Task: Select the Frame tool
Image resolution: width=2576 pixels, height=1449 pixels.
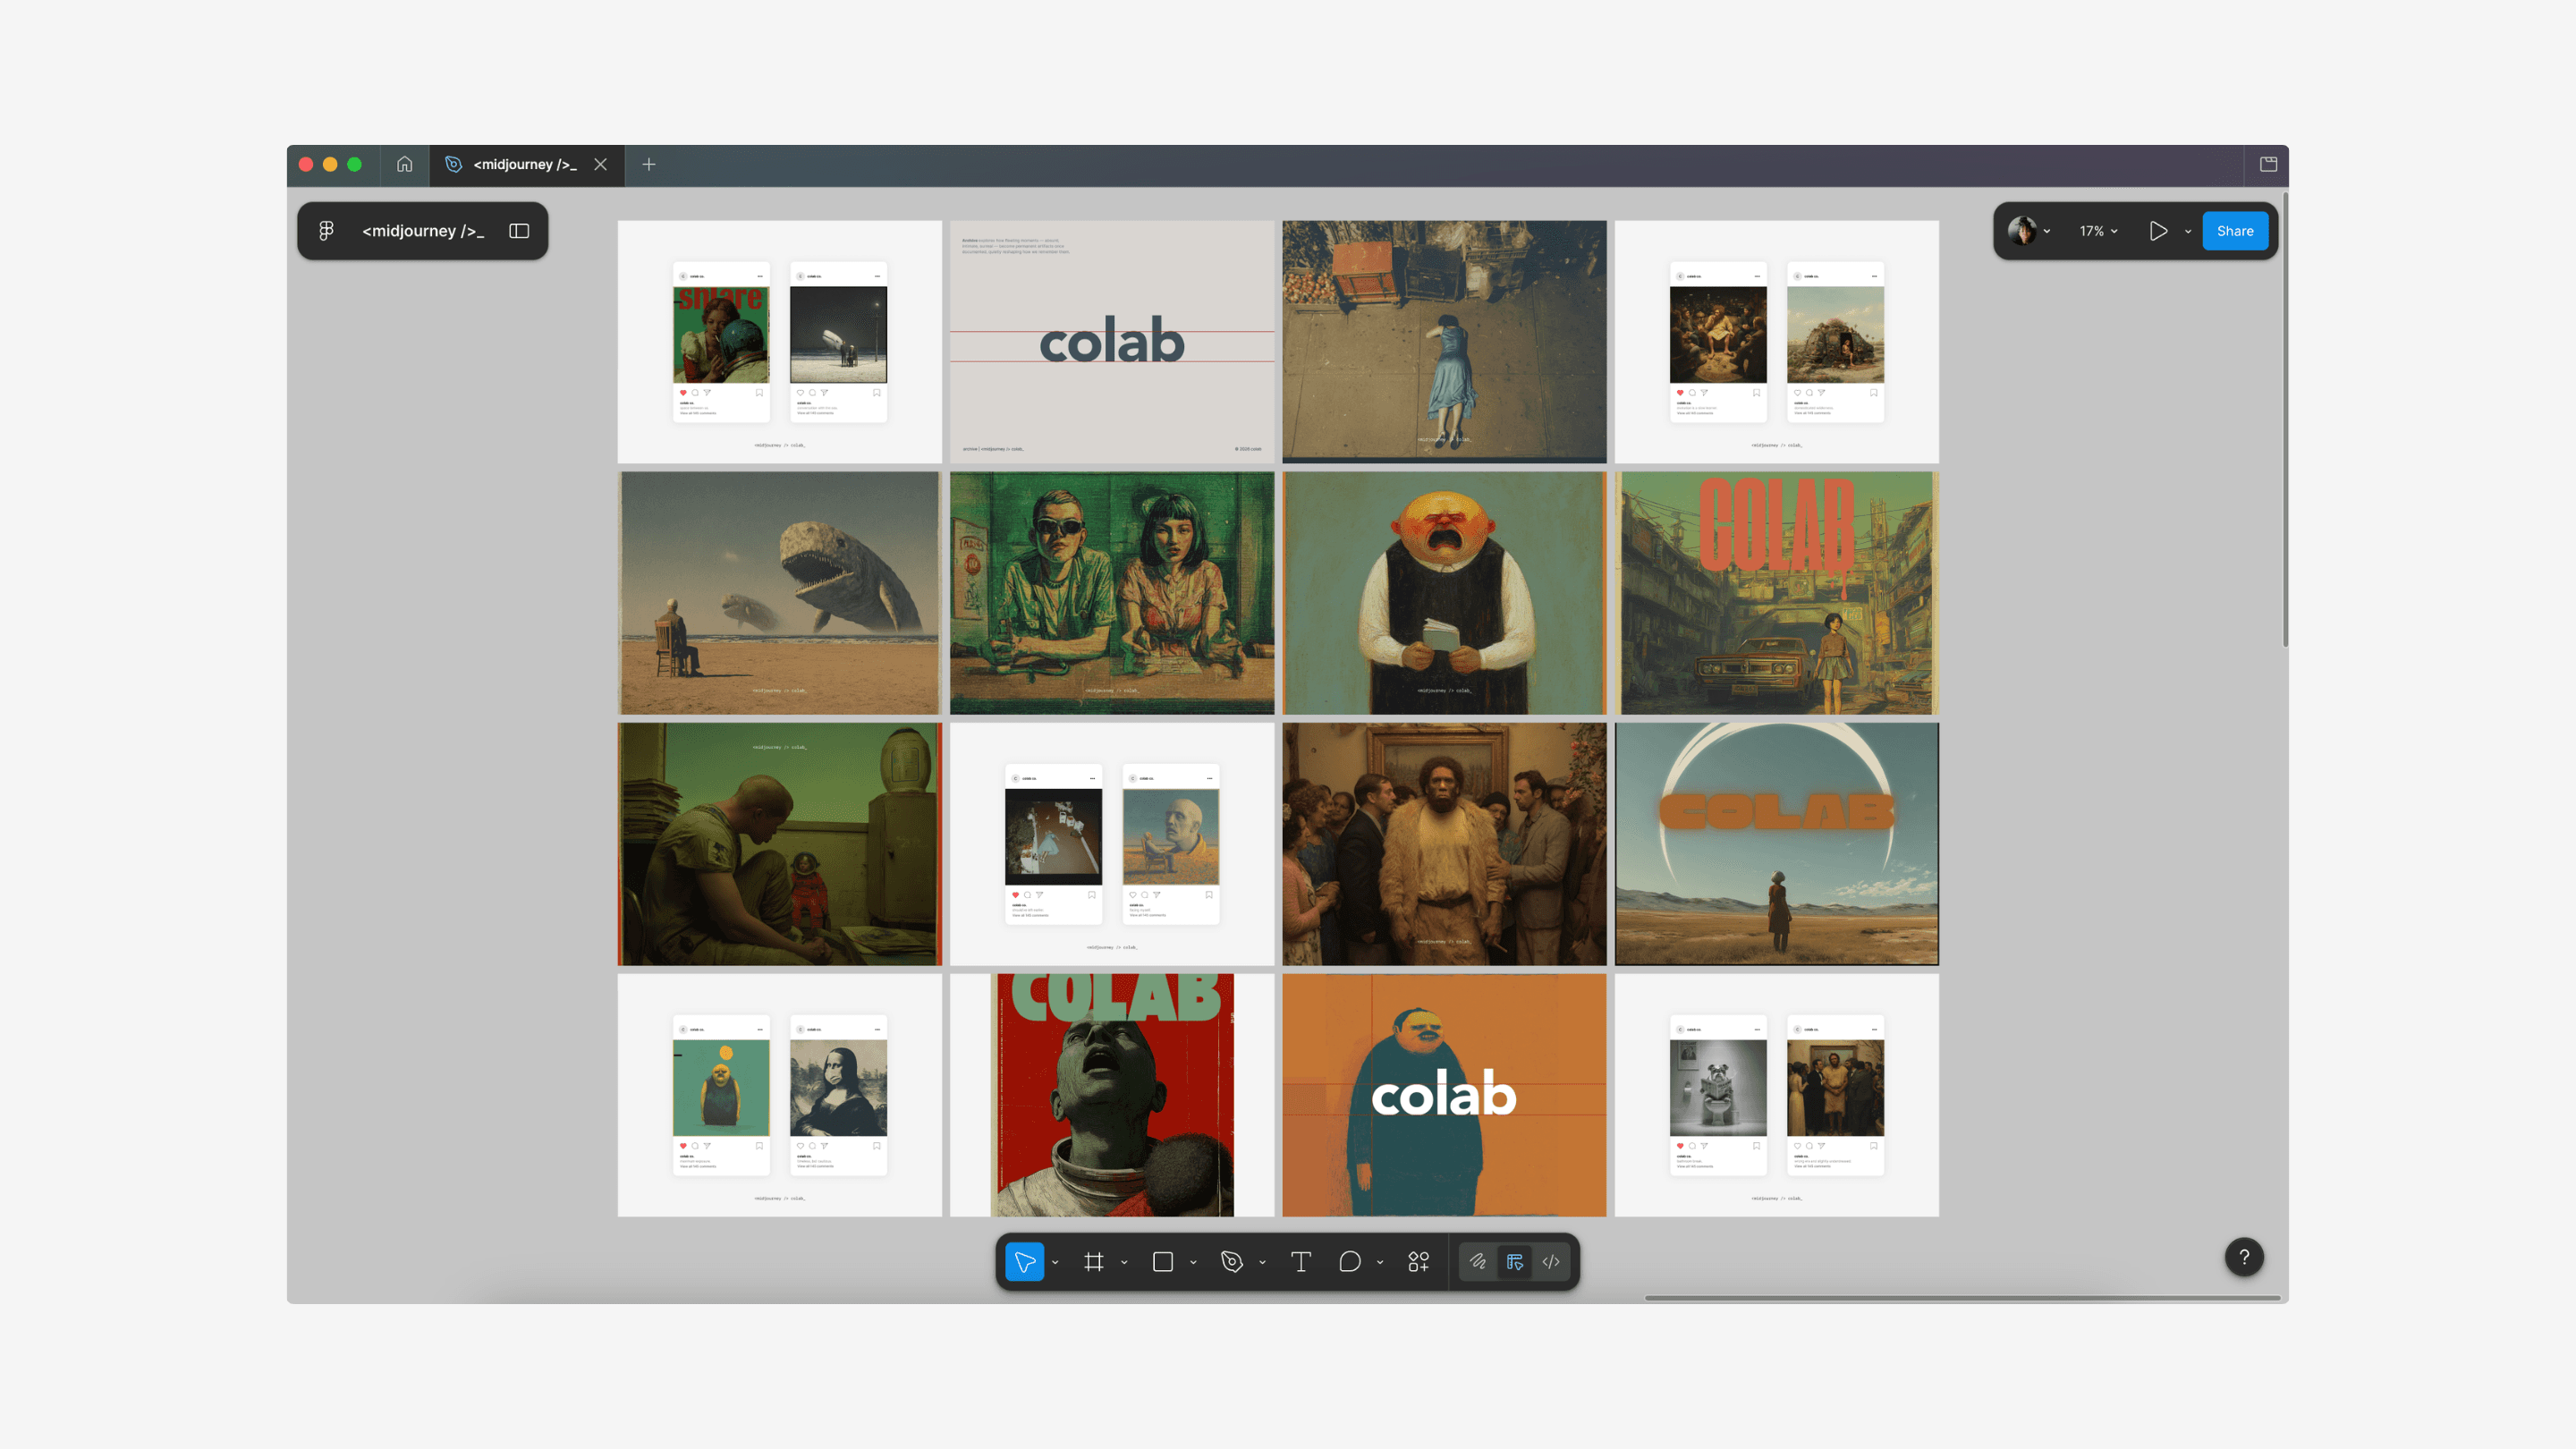Action: click(1094, 1262)
